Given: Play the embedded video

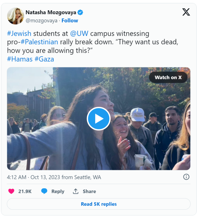Looking at the screenshot, I should (x=98, y=118).
